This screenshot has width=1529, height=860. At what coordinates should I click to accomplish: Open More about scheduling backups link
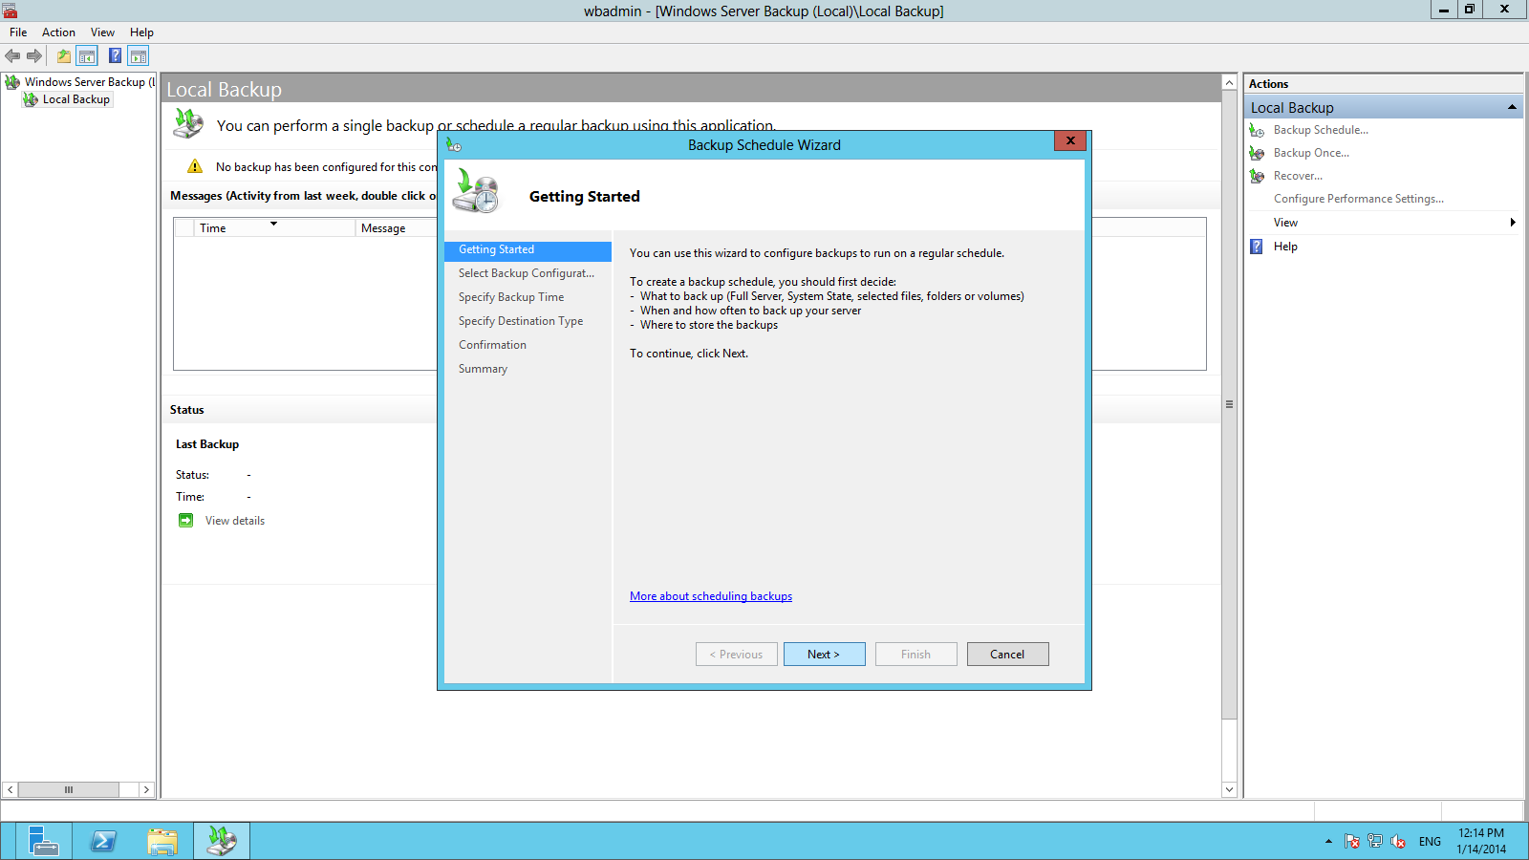711,596
